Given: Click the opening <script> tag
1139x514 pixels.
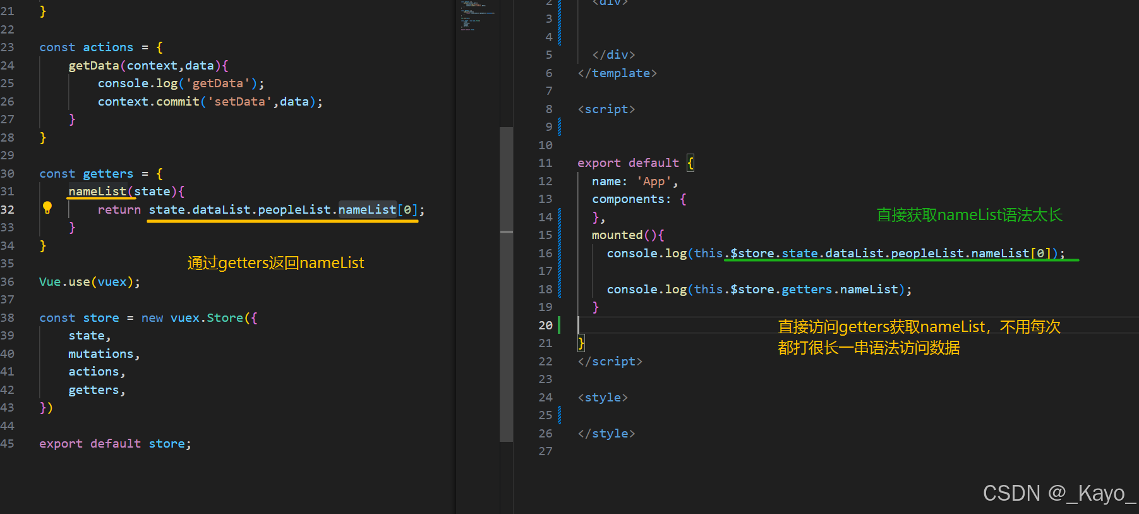Looking at the screenshot, I should tap(606, 109).
